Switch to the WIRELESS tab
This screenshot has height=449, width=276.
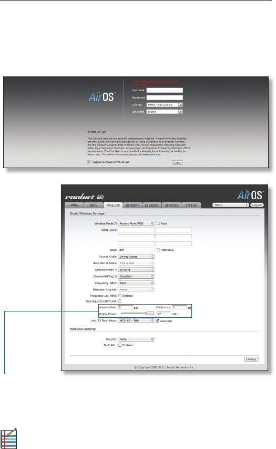(x=113, y=206)
